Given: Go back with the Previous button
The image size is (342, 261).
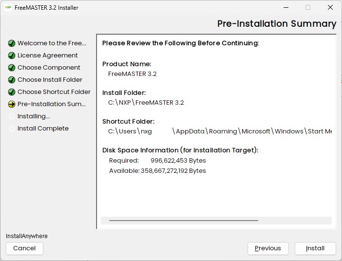Looking at the screenshot, I should [x=268, y=248].
